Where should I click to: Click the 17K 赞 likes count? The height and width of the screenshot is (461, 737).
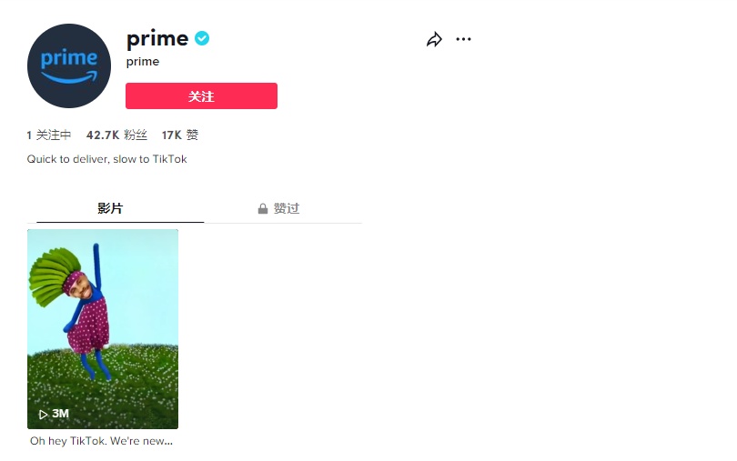[180, 135]
